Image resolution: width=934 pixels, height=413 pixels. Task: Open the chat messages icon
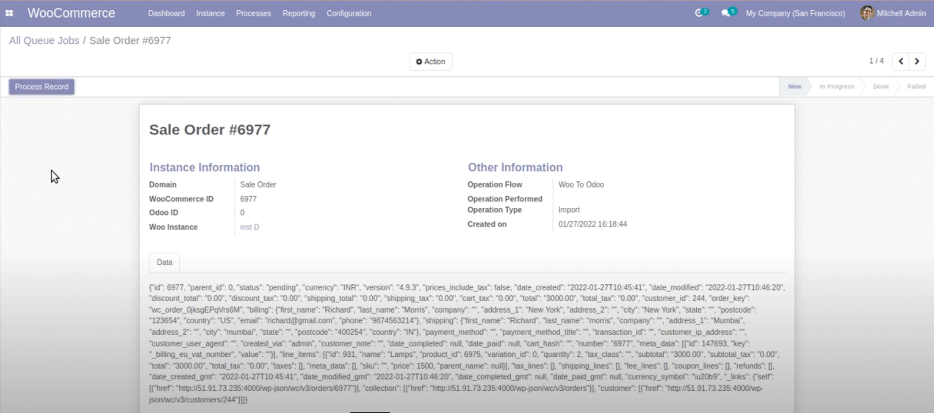(727, 13)
